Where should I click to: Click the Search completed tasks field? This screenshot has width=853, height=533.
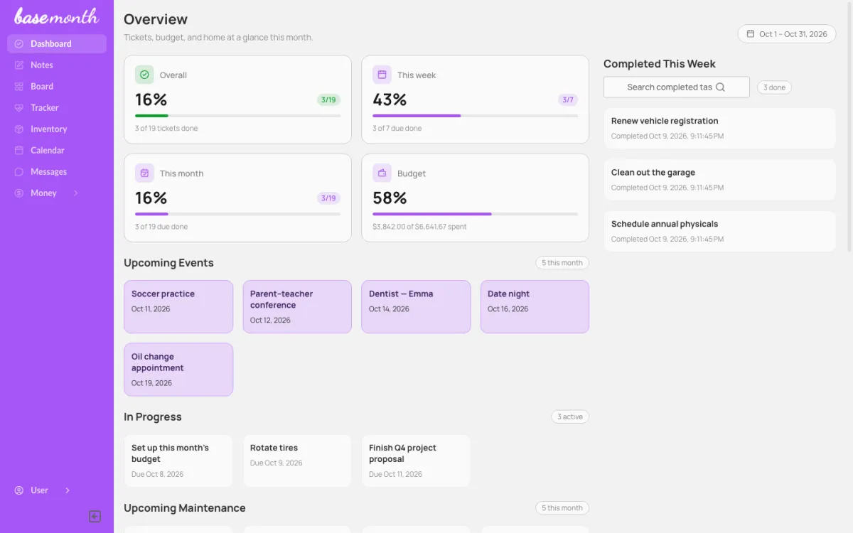pos(676,87)
